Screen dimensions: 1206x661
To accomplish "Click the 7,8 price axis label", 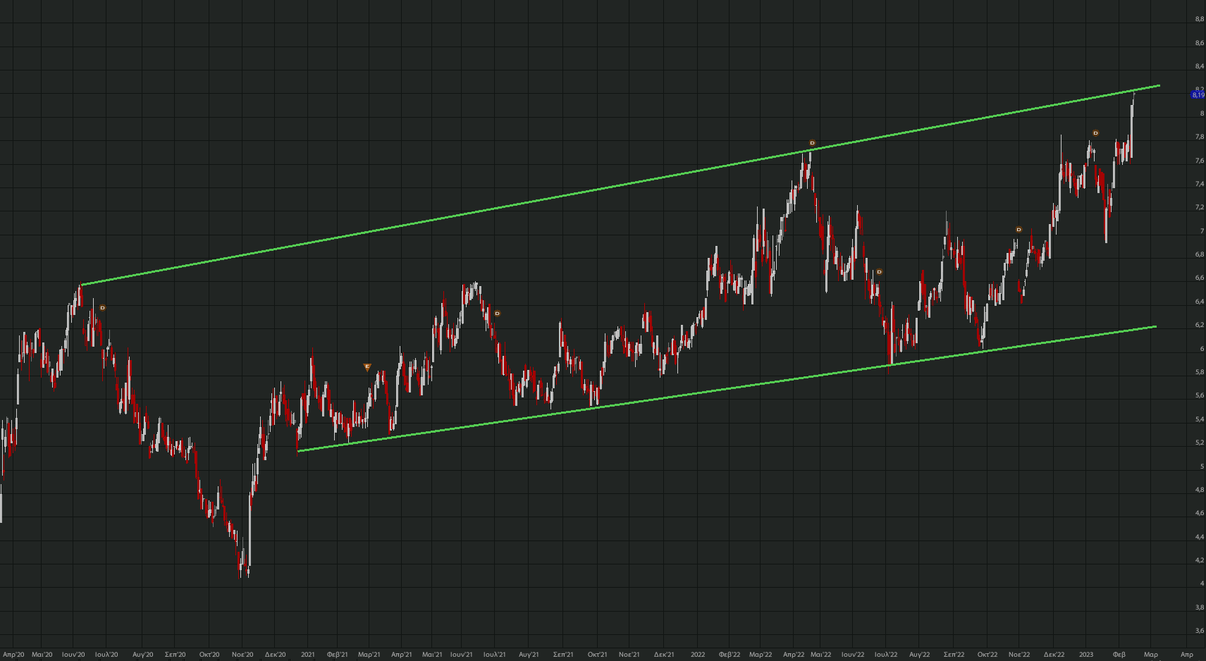I will (1200, 137).
